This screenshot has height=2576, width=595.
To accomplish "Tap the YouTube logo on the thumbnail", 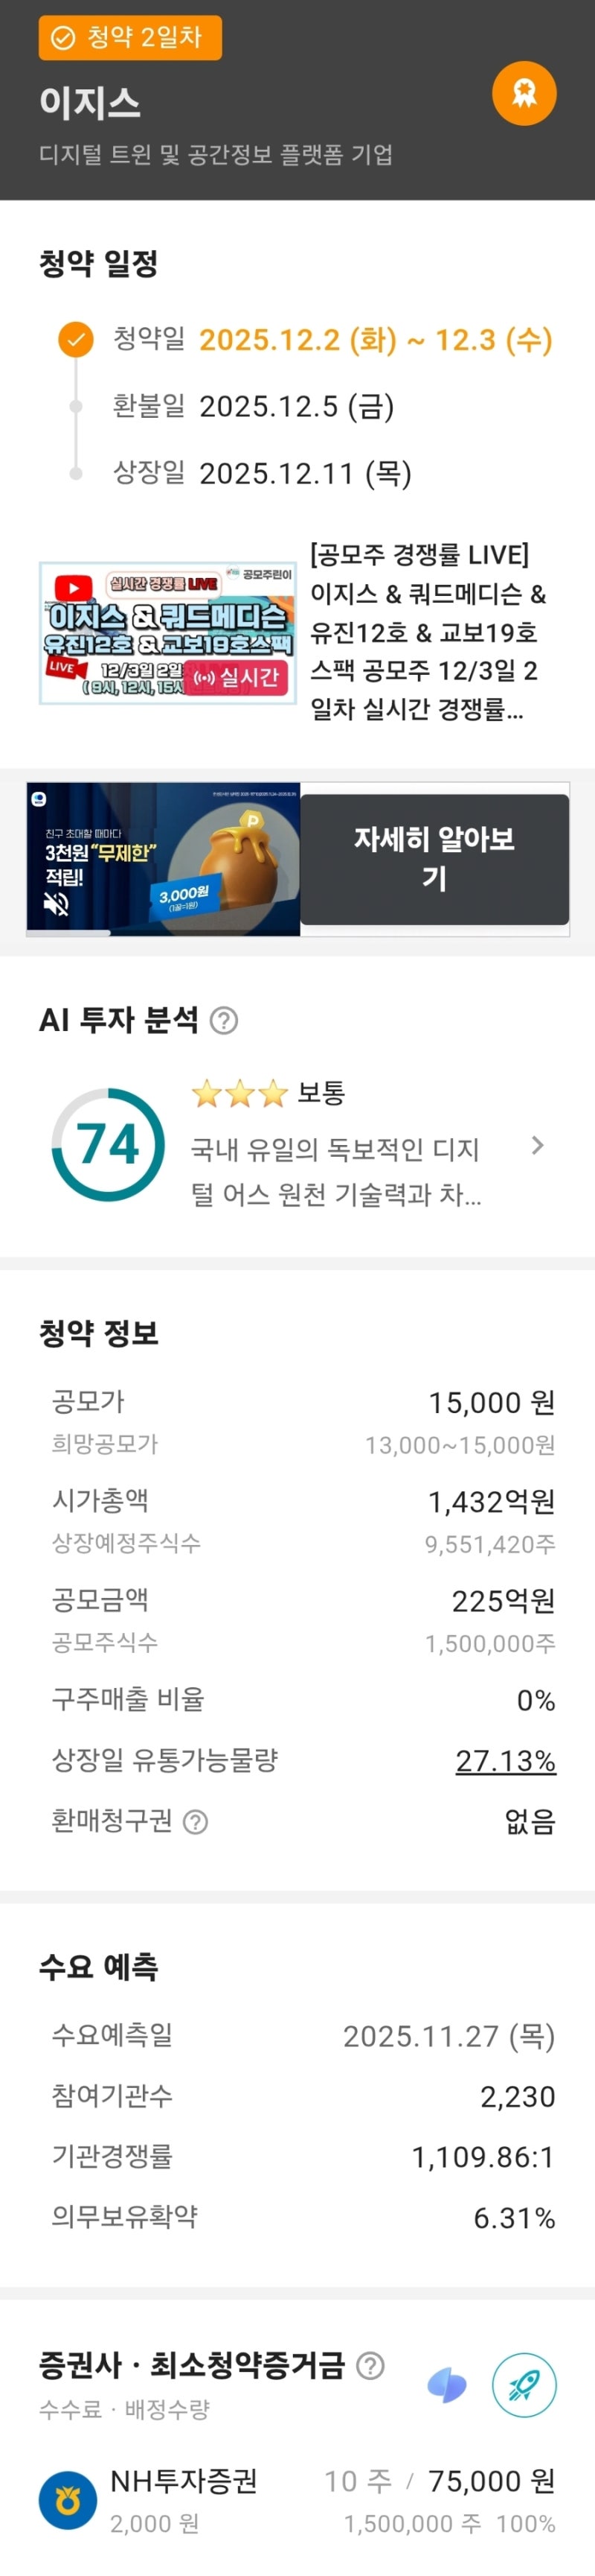I will 74,587.
